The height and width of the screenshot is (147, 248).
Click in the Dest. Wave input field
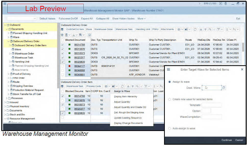[212, 88]
